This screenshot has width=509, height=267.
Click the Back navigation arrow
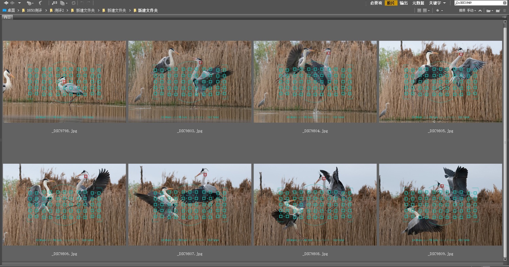point(6,3)
